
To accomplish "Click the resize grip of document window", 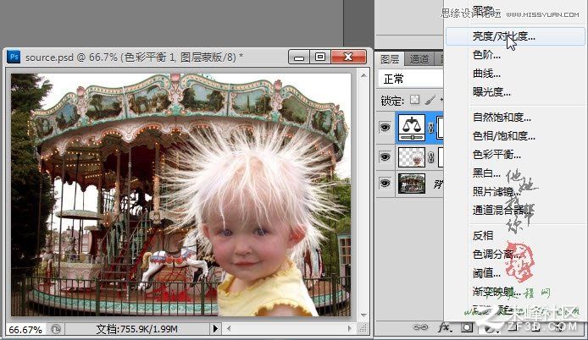I will [363, 329].
